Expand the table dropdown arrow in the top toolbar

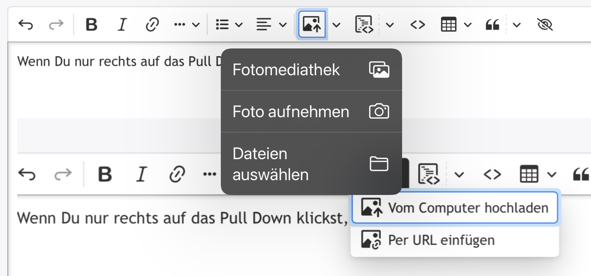coord(468,25)
